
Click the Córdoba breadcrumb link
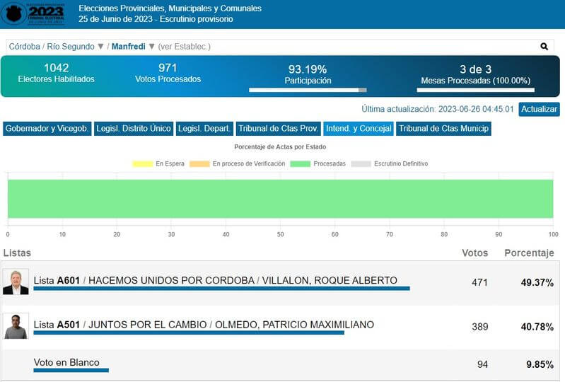(25, 47)
